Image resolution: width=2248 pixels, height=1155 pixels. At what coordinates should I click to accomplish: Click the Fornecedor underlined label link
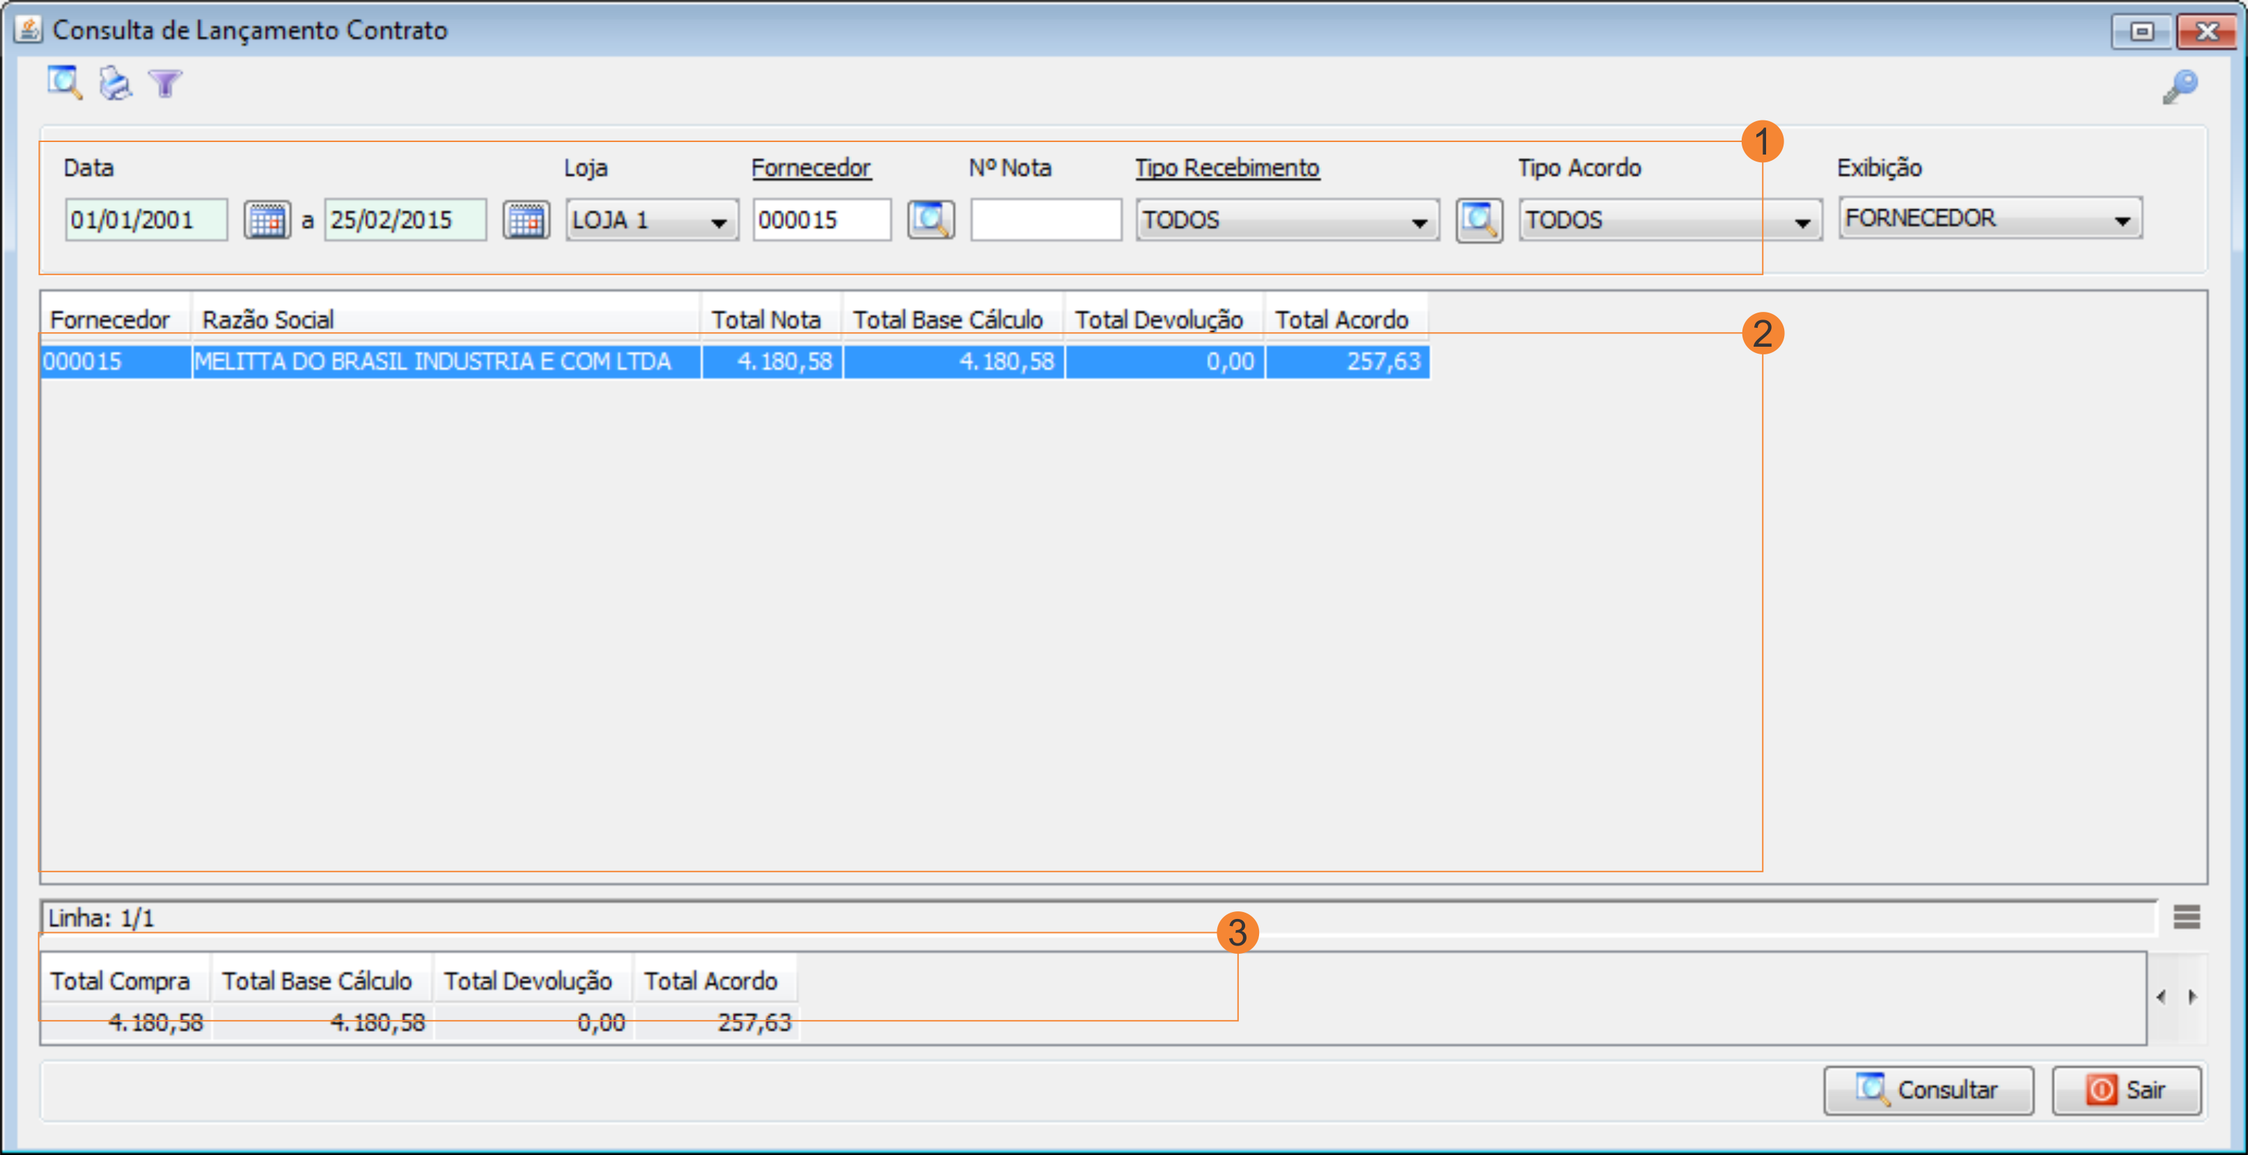811,168
